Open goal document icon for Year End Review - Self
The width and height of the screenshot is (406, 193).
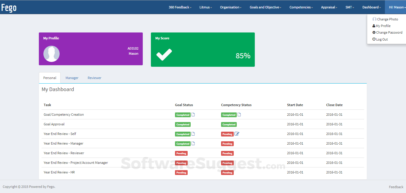(193, 134)
